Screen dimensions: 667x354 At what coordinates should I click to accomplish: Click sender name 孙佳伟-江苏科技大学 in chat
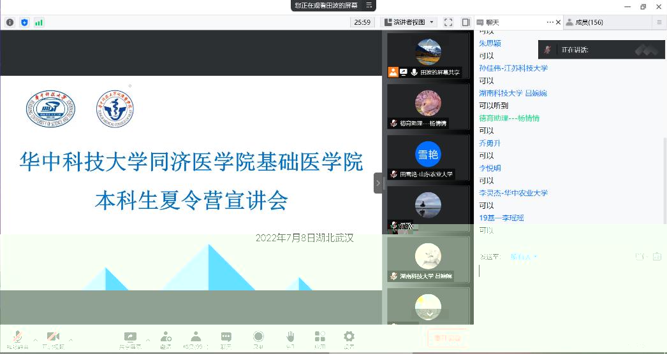[x=513, y=68]
